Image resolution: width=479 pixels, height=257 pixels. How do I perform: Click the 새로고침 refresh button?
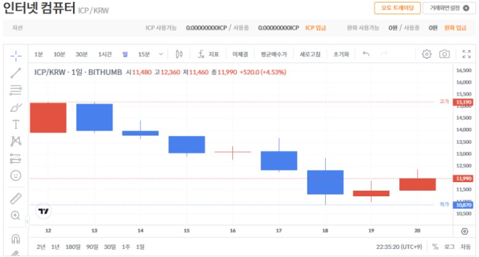click(310, 55)
